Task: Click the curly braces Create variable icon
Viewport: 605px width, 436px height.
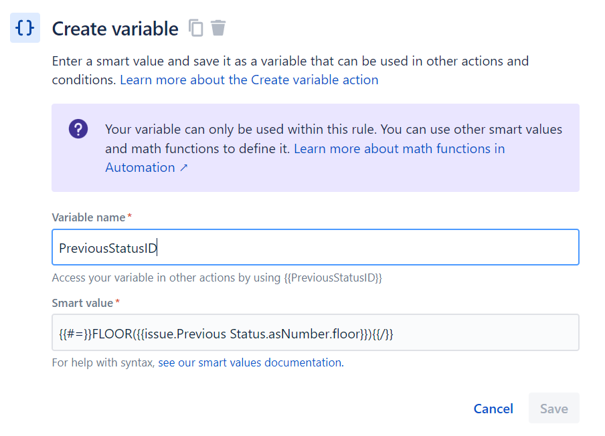Action: [x=25, y=28]
